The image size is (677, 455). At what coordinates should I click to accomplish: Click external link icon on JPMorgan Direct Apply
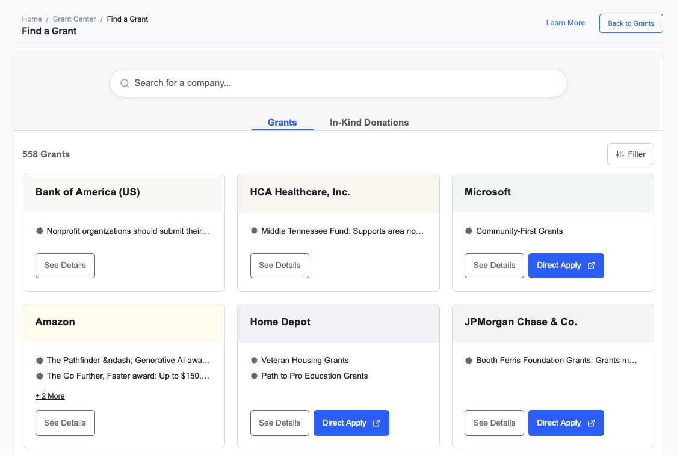[x=591, y=423]
